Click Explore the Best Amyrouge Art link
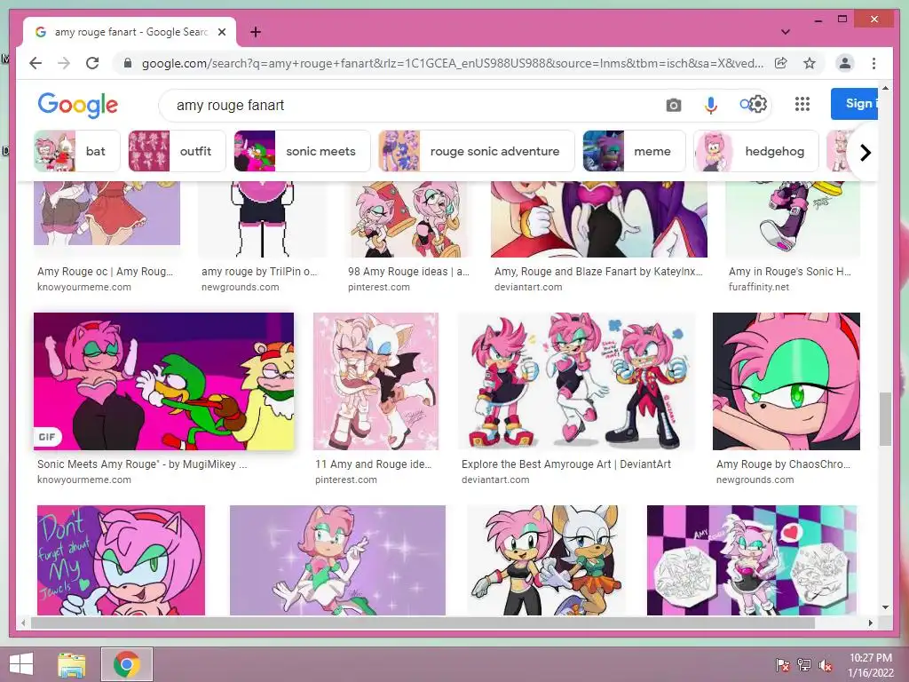Image resolution: width=909 pixels, height=682 pixels. [x=566, y=464]
